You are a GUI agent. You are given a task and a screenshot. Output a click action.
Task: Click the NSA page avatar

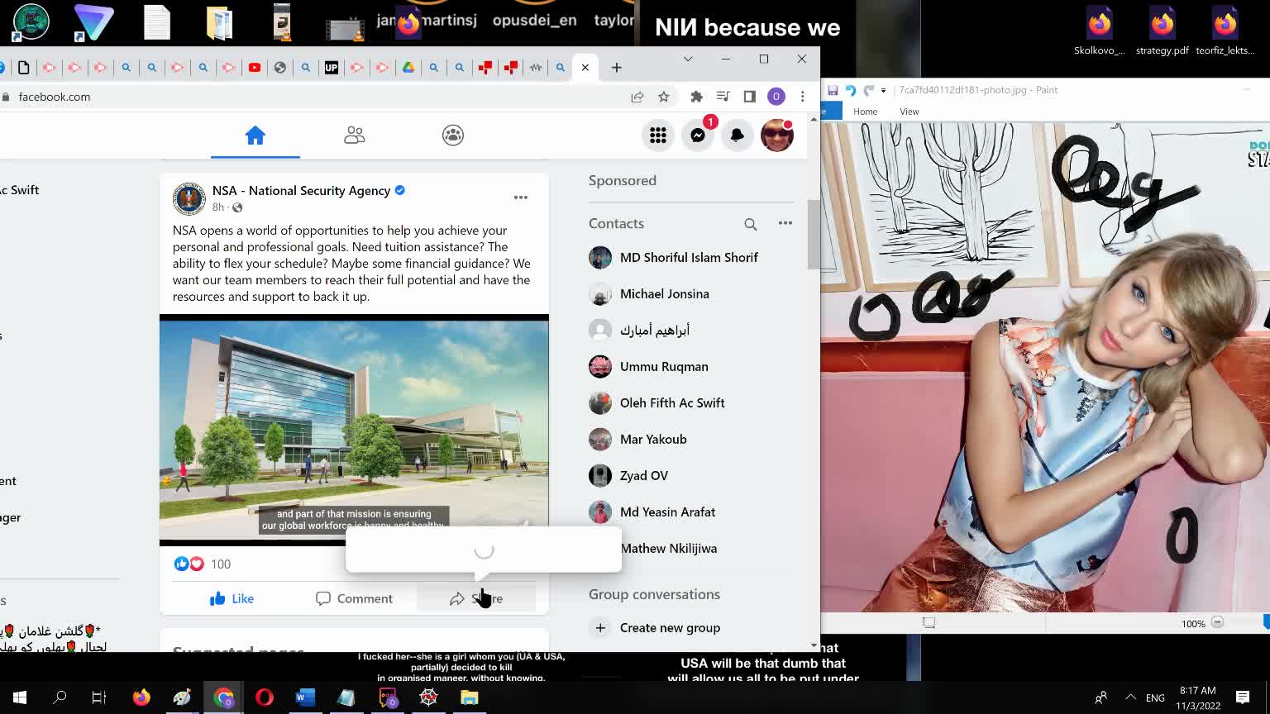click(x=189, y=198)
